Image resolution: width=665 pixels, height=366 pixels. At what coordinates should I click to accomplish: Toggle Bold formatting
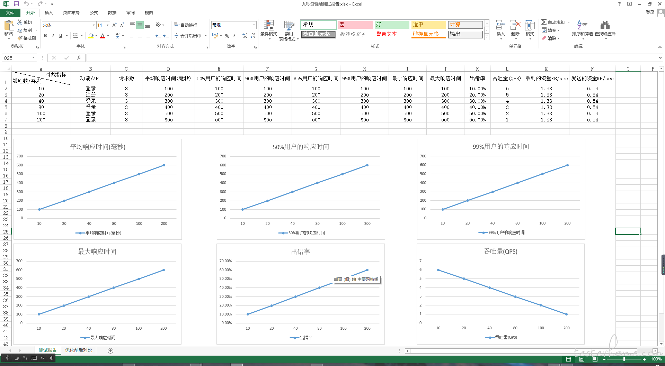[x=45, y=36]
